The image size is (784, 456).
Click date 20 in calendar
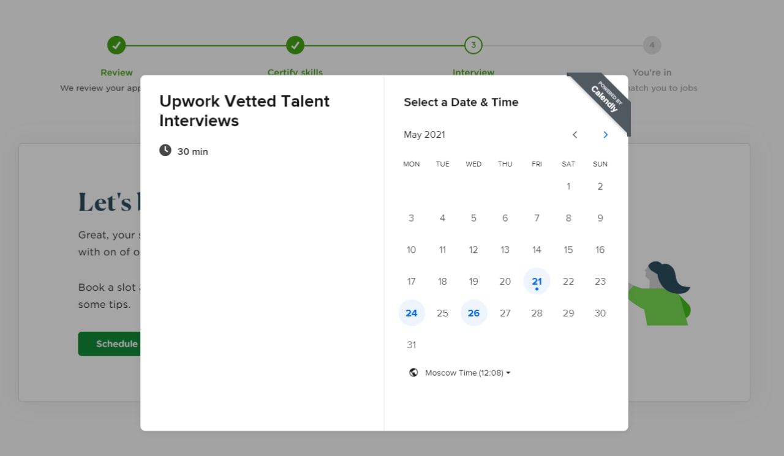(x=505, y=282)
